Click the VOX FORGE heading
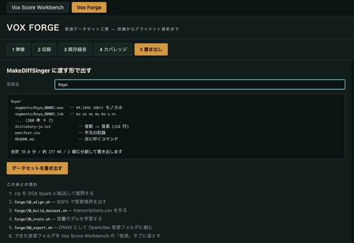This screenshot has width=354, height=243. 33,28
